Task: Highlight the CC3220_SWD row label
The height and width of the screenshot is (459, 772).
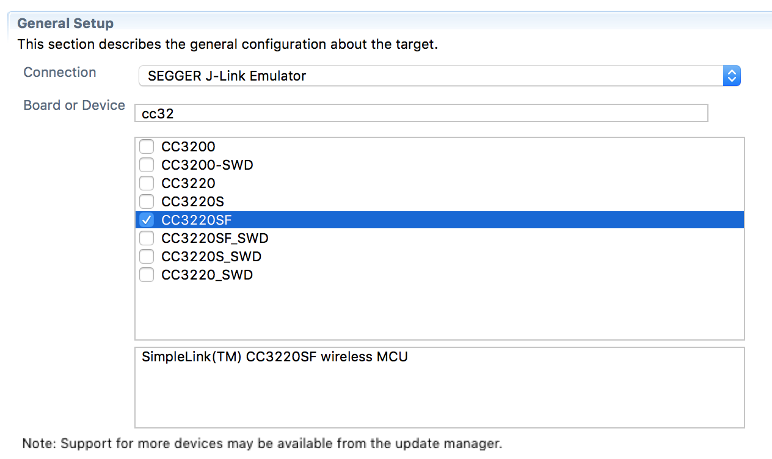Action: [x=207, y=275]
